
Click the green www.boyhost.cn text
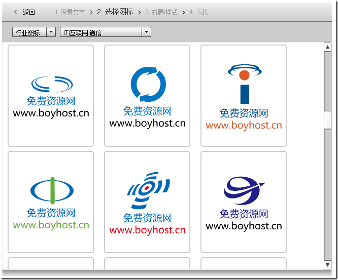pyautogui.click(x=51, y=225)
